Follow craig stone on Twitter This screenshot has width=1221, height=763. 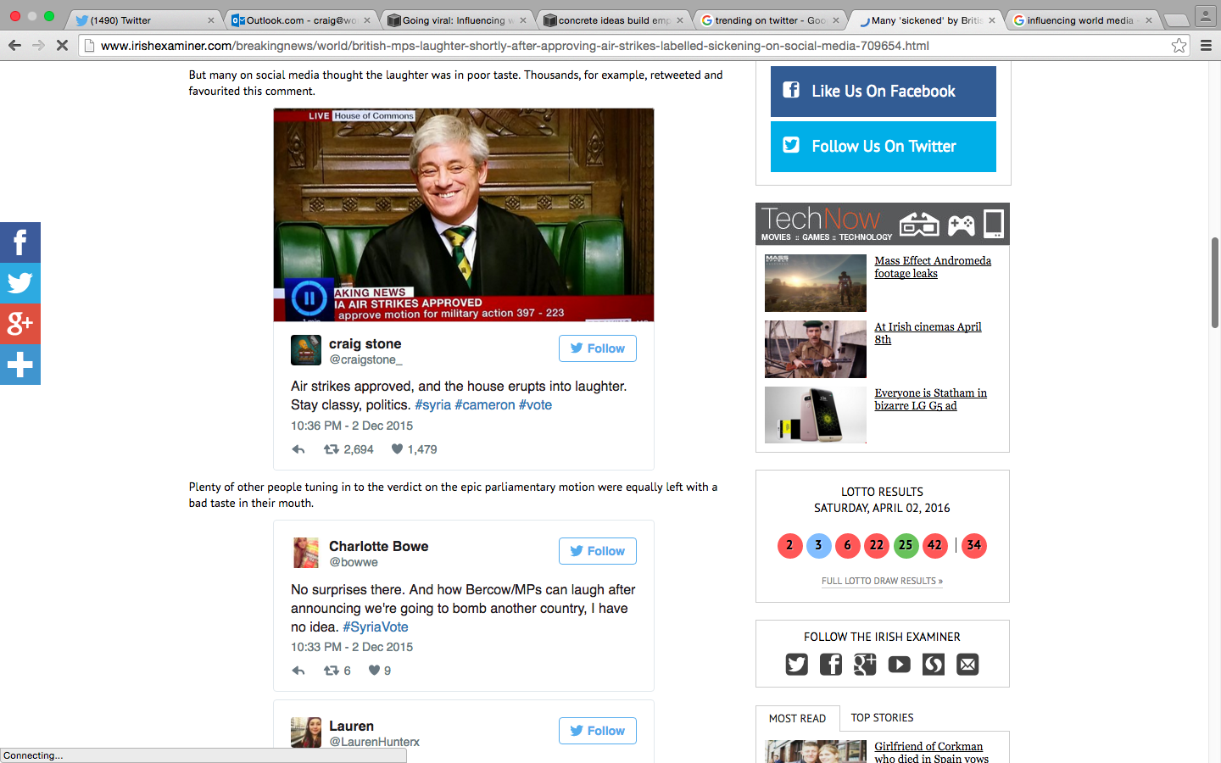[x=598, y=348]
